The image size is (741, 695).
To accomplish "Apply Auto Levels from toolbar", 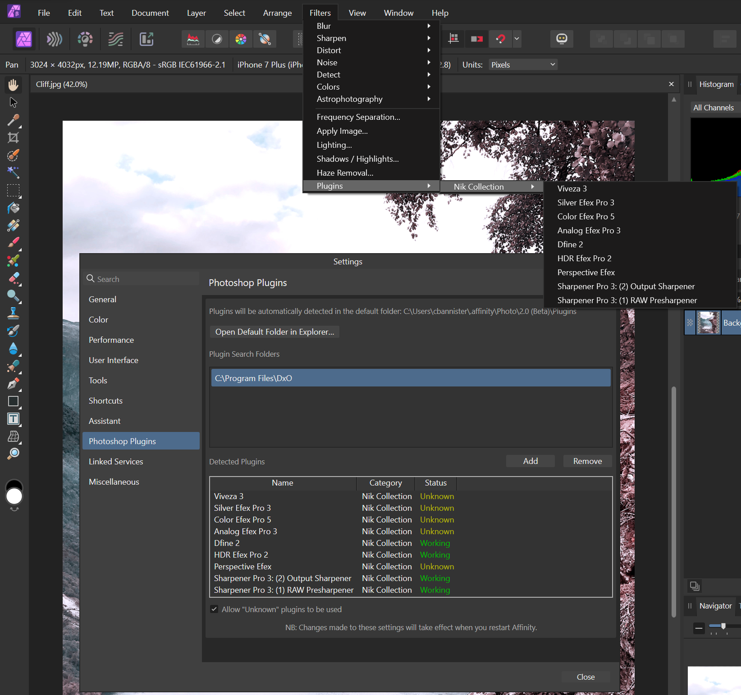I will [193, 39].
